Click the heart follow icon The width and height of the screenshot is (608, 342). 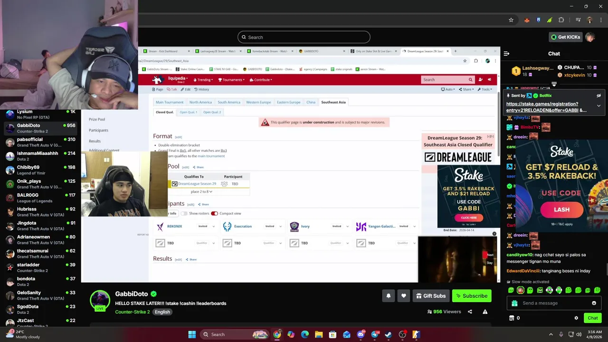pos(403,296)
